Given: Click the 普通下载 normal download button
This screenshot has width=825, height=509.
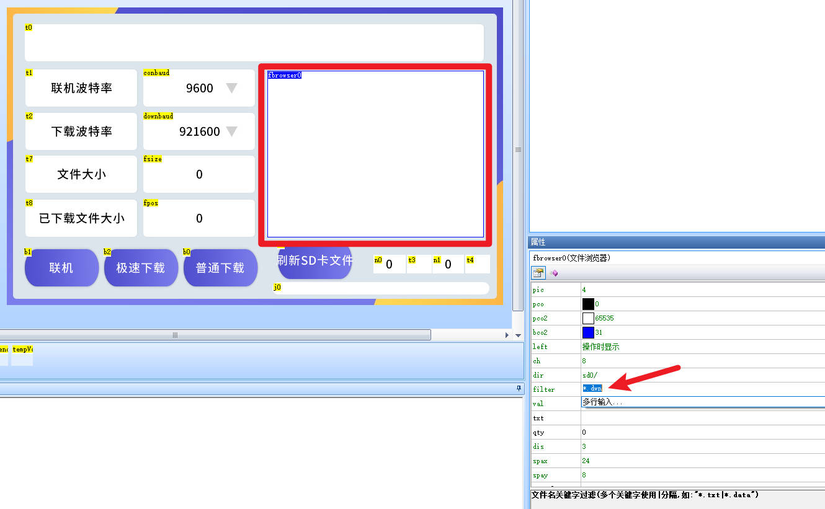Looking at the screenshot, I should coord(220,268).
